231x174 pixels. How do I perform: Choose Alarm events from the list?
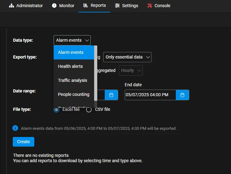coord(74,52)
